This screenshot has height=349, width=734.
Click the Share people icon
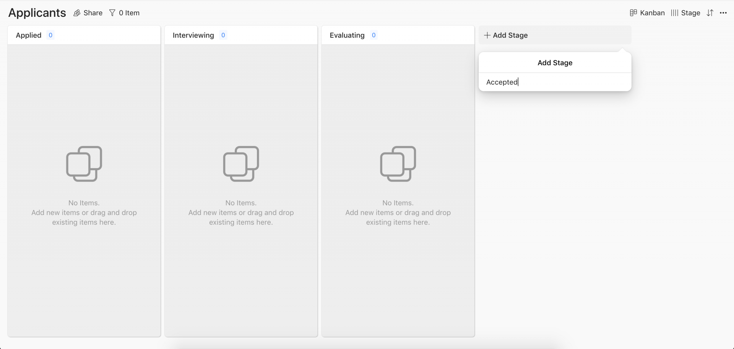tap(77, 13)
